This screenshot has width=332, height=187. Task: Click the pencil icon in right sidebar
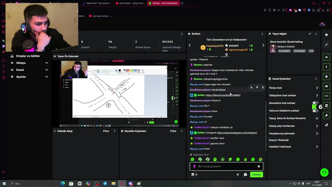click(326, 45)
